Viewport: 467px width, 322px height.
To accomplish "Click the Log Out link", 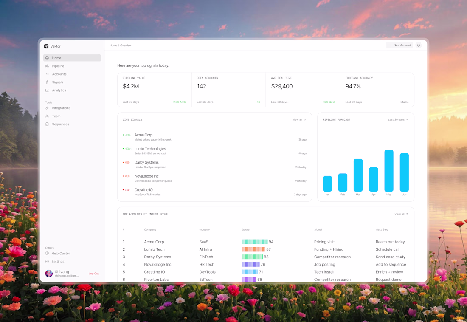I will (93, 274).
